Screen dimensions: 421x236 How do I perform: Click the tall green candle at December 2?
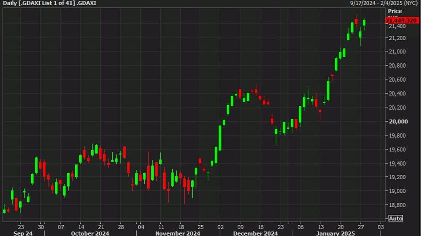[x=220, y=138]
